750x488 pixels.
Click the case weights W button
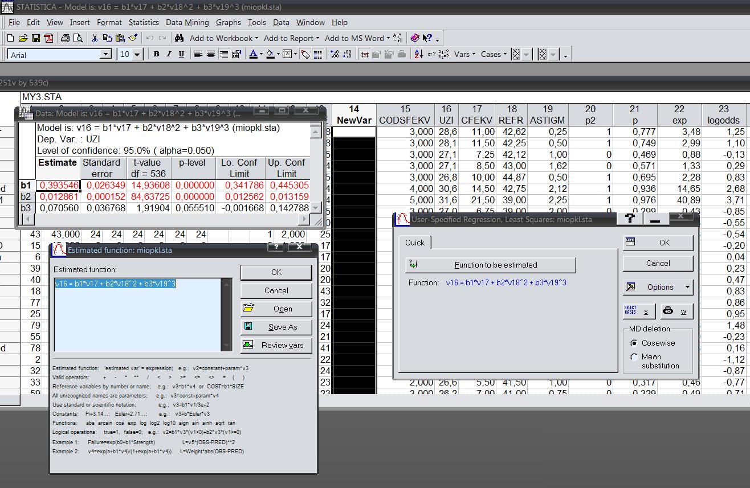[x=676, y=311]
